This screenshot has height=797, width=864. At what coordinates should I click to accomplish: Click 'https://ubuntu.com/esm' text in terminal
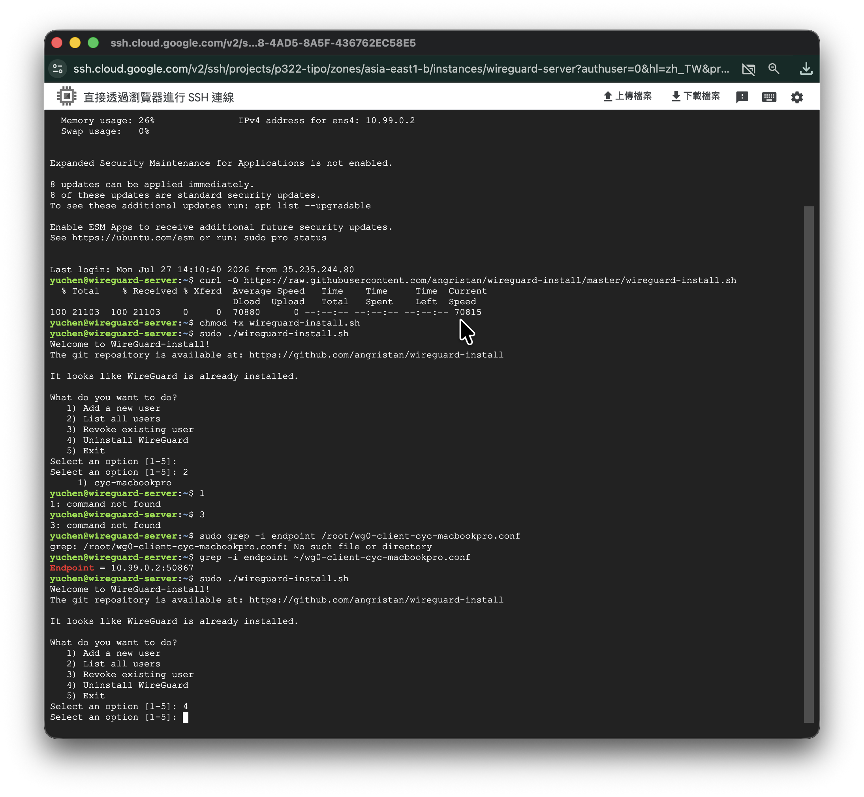[133, 238]
